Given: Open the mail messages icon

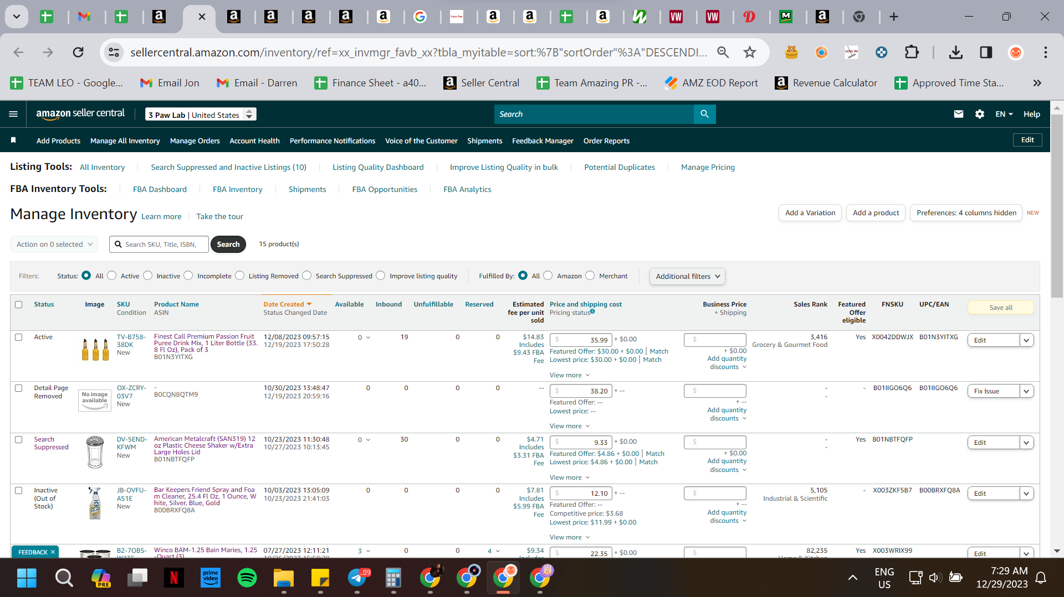Looking at the screenshot, I should click(x=958, y=114).
